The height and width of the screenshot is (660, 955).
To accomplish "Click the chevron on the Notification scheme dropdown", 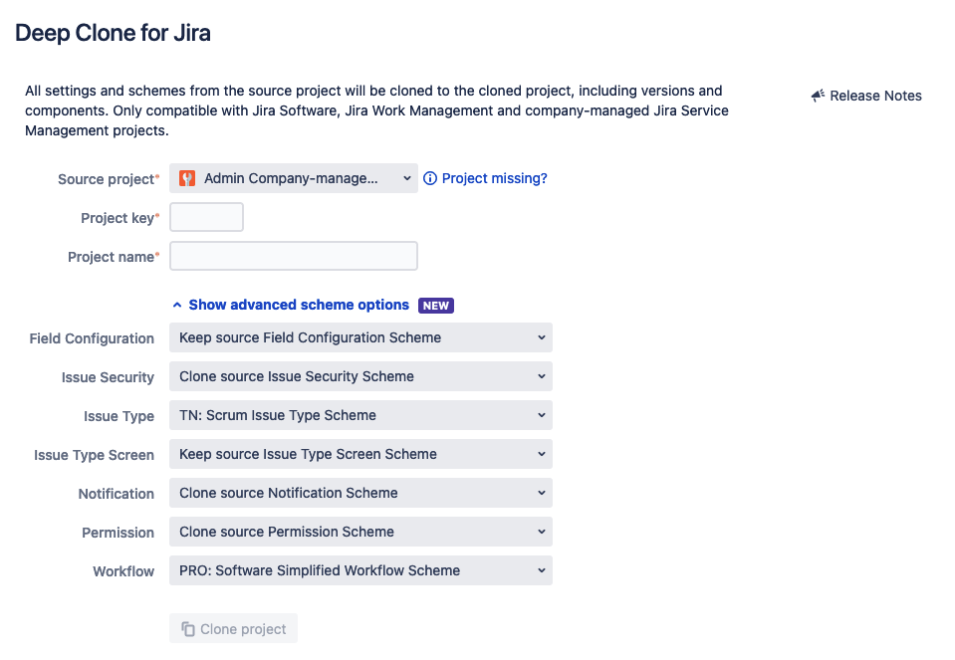I will click(x=541, y=492).
